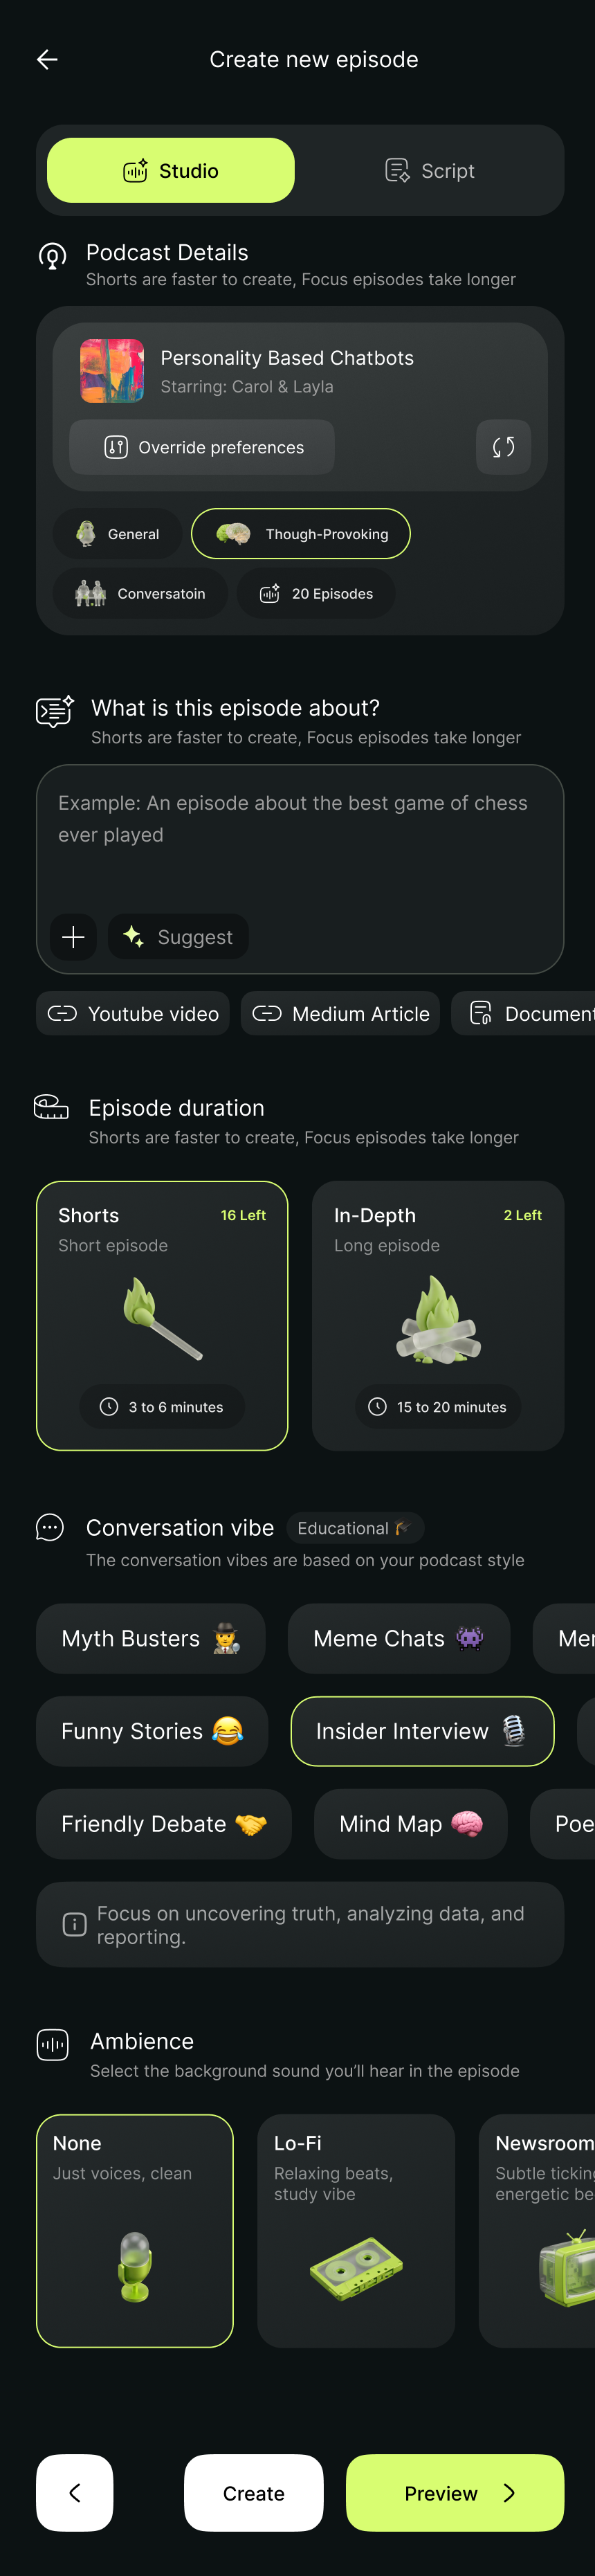Click the Studio tab waveform icon
Viewport: 595px width, 2576px height.
135,170
